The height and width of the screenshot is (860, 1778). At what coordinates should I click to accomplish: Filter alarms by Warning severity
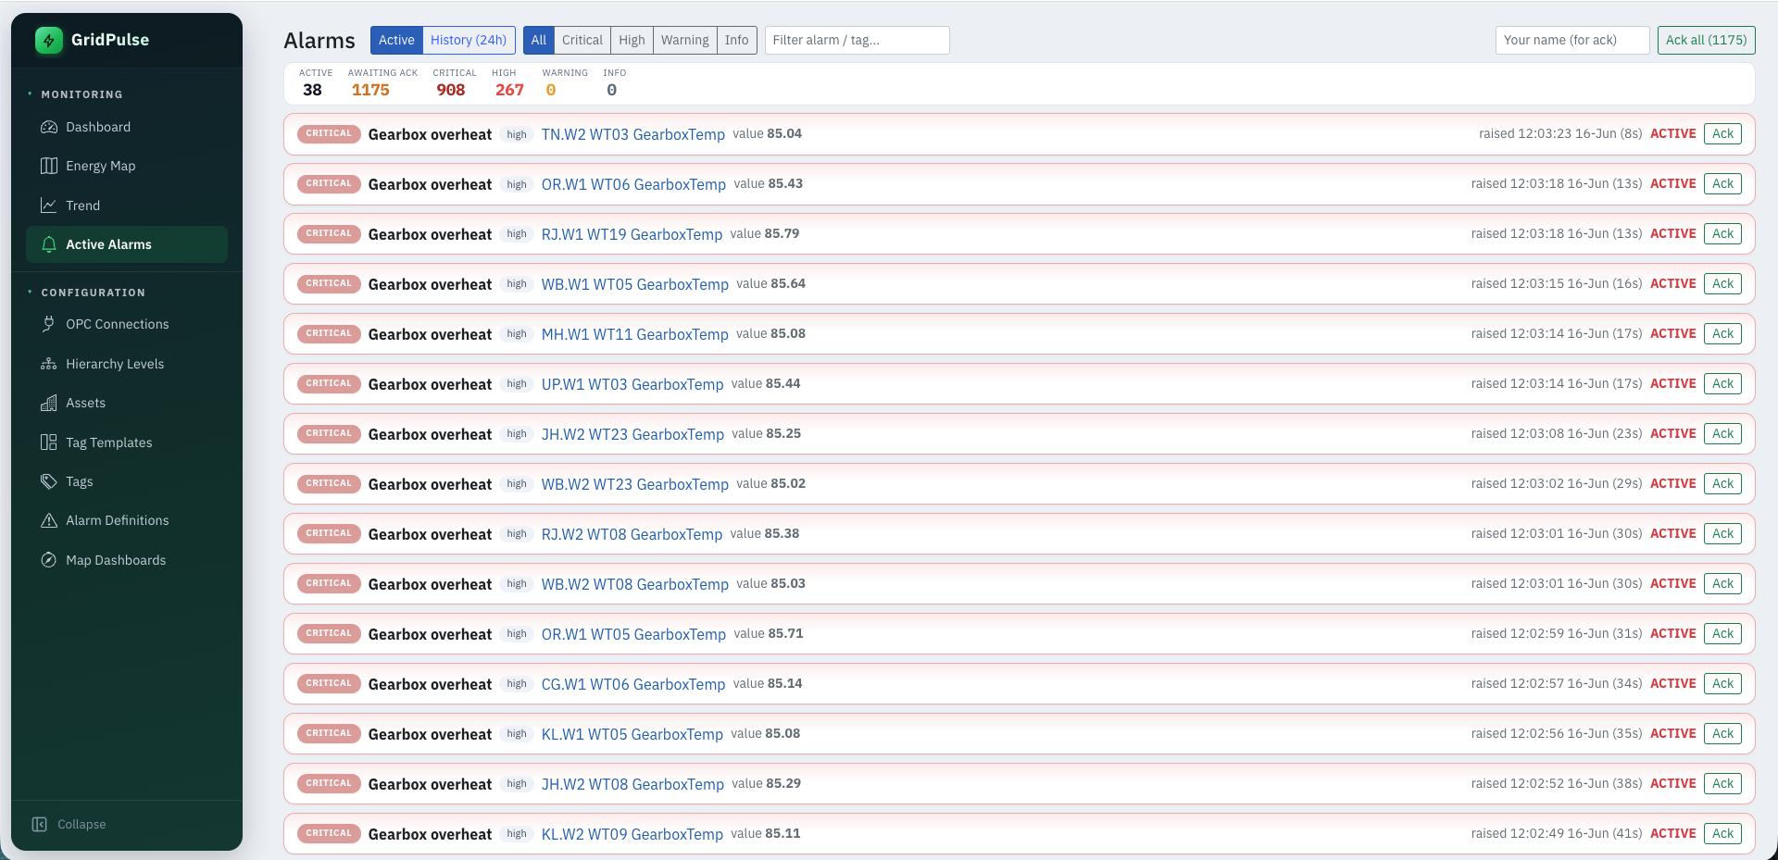(685, 40)
